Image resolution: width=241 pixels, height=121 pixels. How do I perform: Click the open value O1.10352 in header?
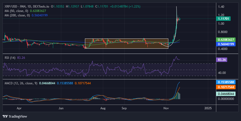point(58,7)
